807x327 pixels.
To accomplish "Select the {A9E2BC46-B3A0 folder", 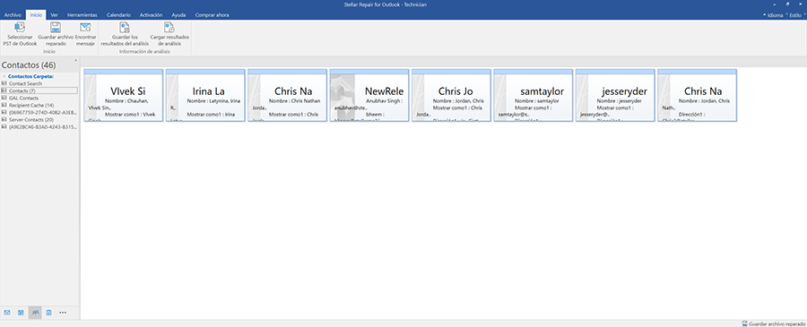I will [39, 126].
